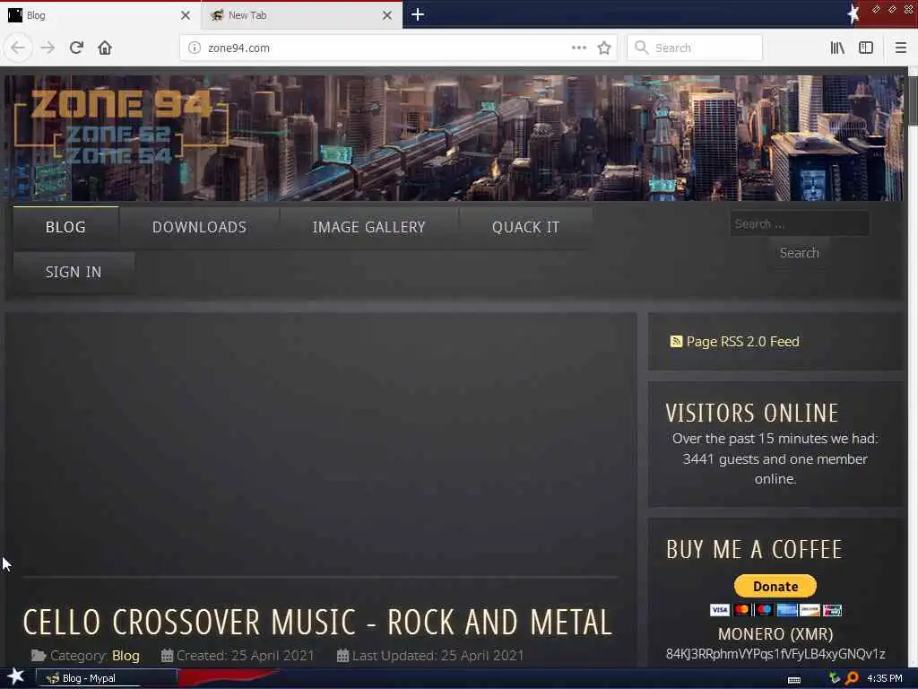This screenshot has width=918, height=689.
Task: Open the QUACK IT navigation item
Action: click(525, 227)
